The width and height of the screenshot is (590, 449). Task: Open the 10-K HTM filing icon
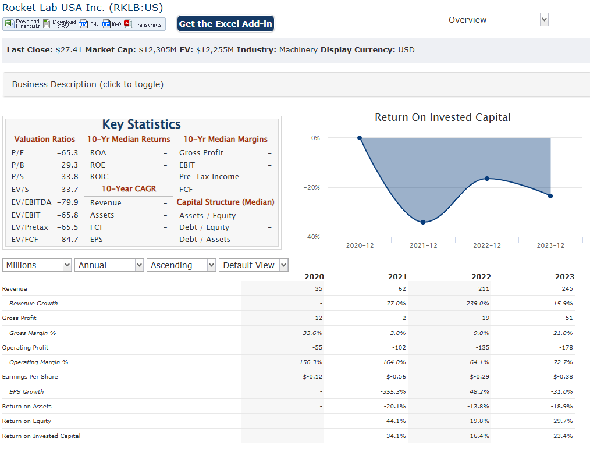click(83, 24)
